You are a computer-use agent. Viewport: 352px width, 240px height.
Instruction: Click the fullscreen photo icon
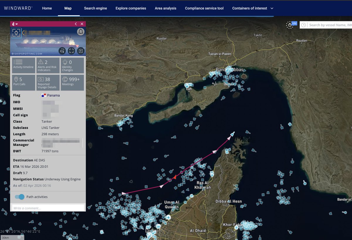[71, 51]
